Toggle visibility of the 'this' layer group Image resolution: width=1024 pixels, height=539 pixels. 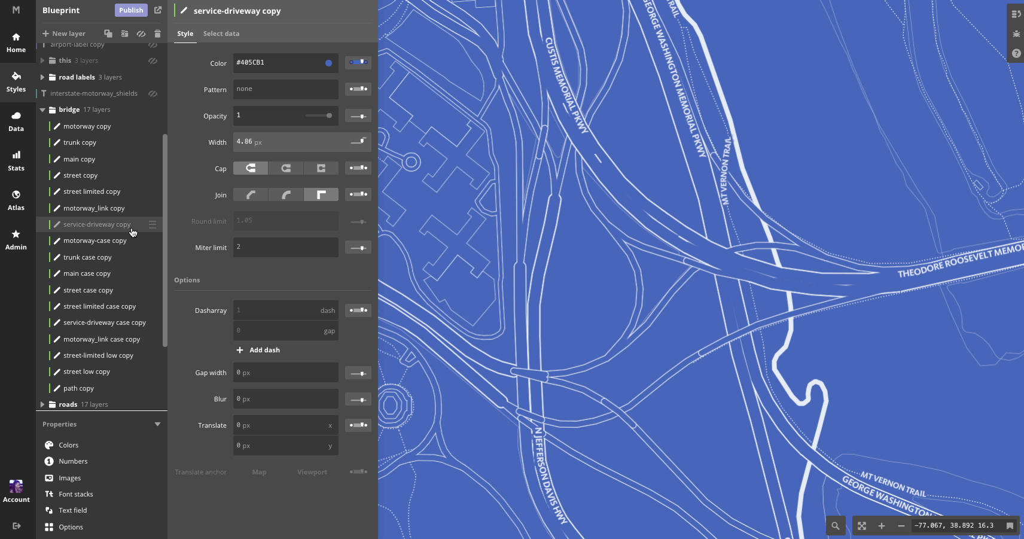click(x=153, y=60)
